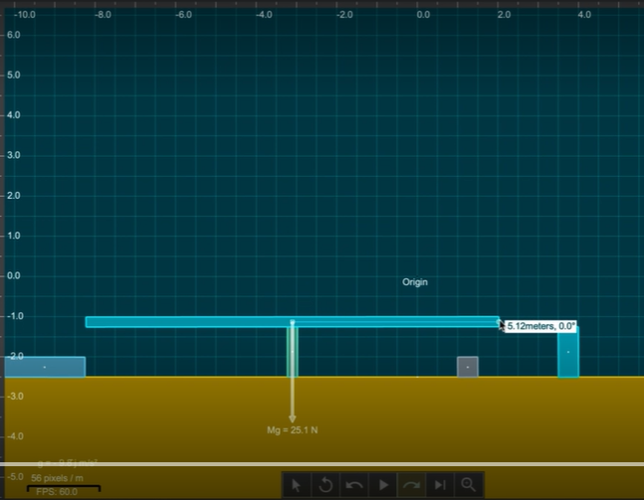This screenshot has height=500, width=644.
Task: Click the 'Mg = 25.1 N' force label
Action: tap(292, 429)
